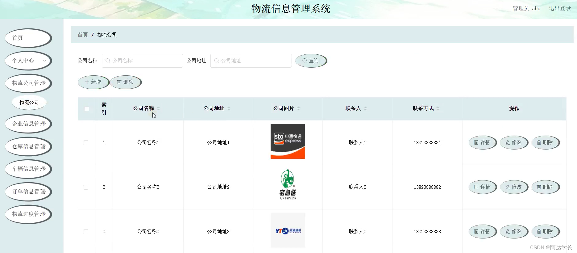This screenshot has width=577, height=253.
Task: Focus the 公司名称 search input
Action: click(142, 61)
